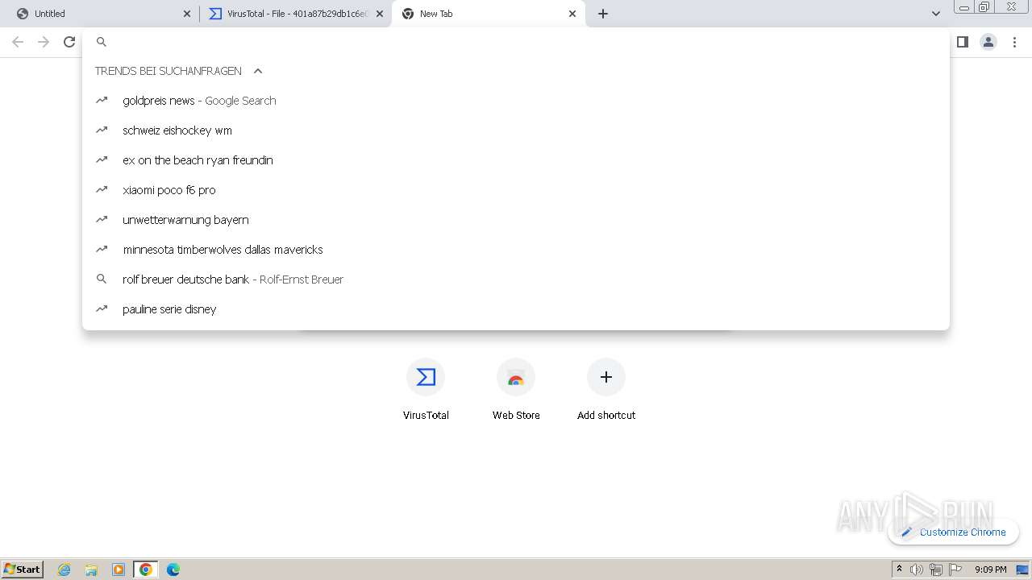The width and height of the screenshot is (1032, 580).
Task: Launch Internet Explorer from taskbar
Action: (64, 570)
